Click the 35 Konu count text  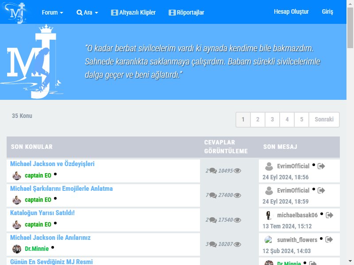(22, 116)
